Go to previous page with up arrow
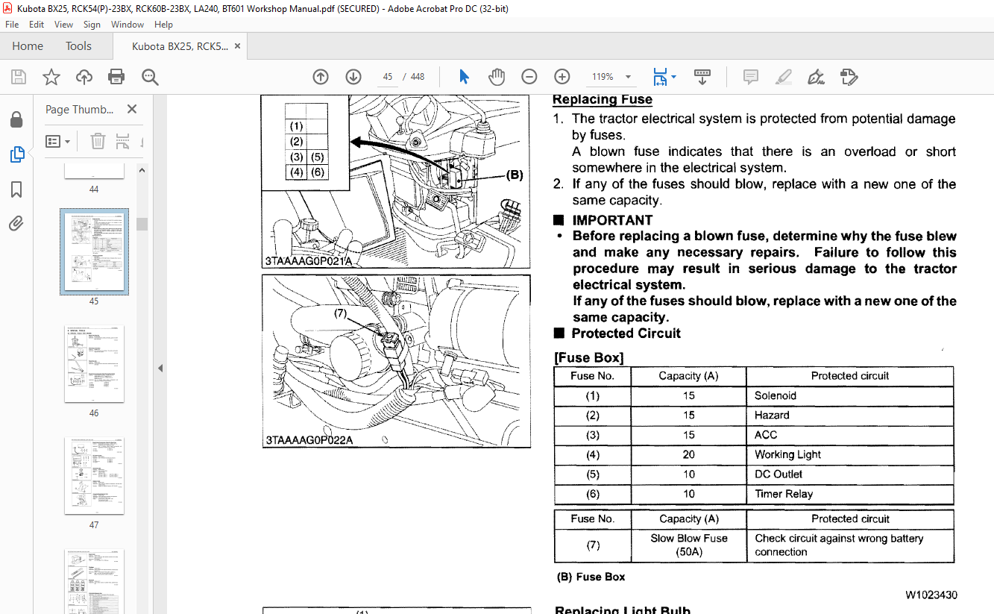 click(x=321, y=77)
